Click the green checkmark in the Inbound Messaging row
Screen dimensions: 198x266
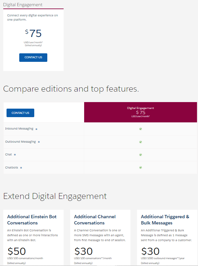[x=141, y=129]
